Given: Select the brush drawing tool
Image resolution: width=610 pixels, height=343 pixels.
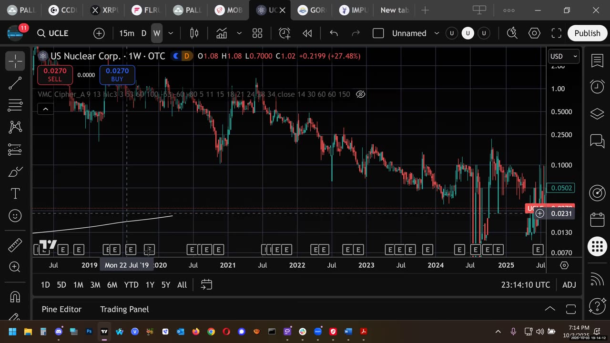Looking at the screenshot, I should tap(15, 171).
